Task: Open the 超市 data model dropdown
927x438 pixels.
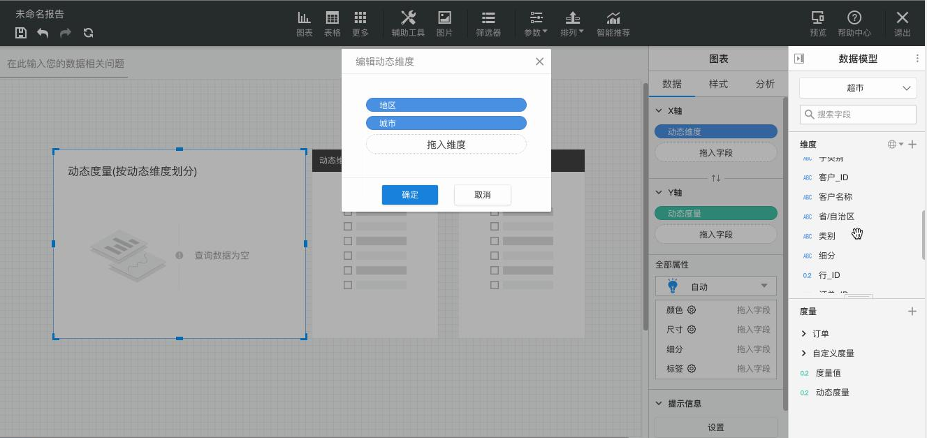Action: (858, 88)
